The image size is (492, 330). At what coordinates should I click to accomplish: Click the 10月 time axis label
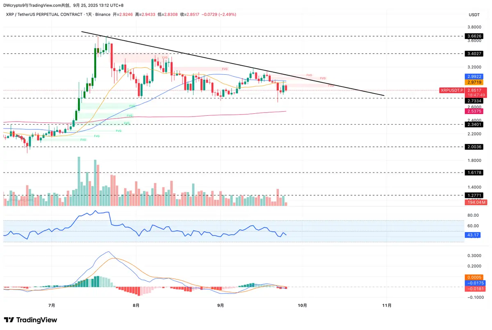pos(302,305)
